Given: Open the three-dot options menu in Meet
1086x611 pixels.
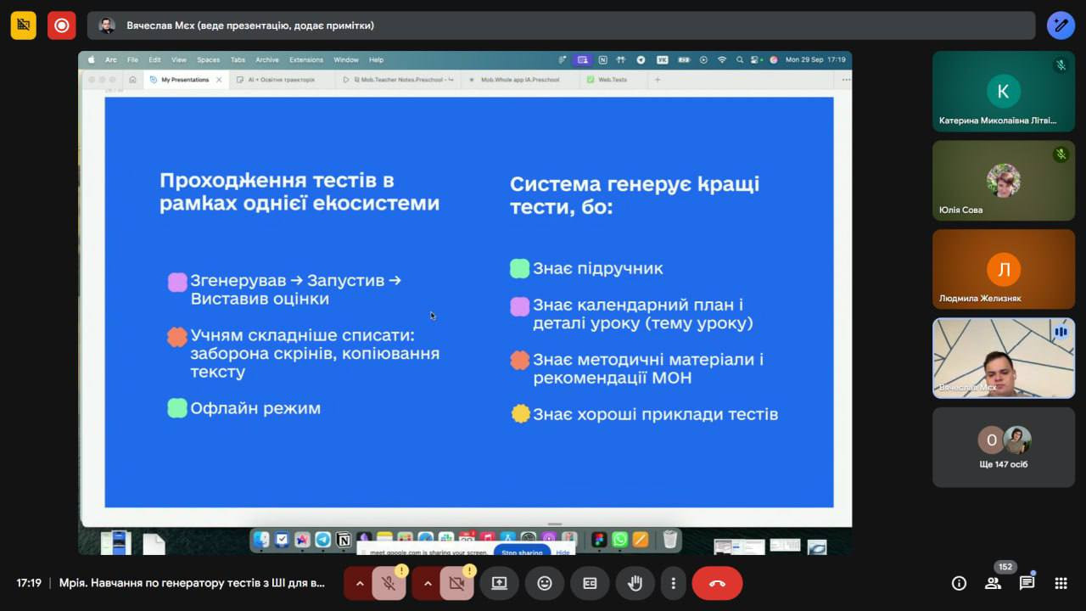Looking at the screenshot, I should [673, 583].
